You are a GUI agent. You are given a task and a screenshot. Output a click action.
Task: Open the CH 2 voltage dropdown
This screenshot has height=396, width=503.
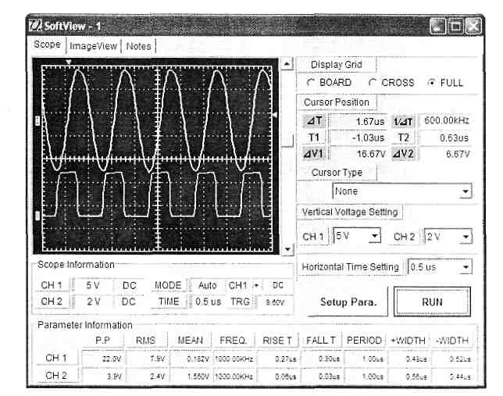tap(448, 237)
